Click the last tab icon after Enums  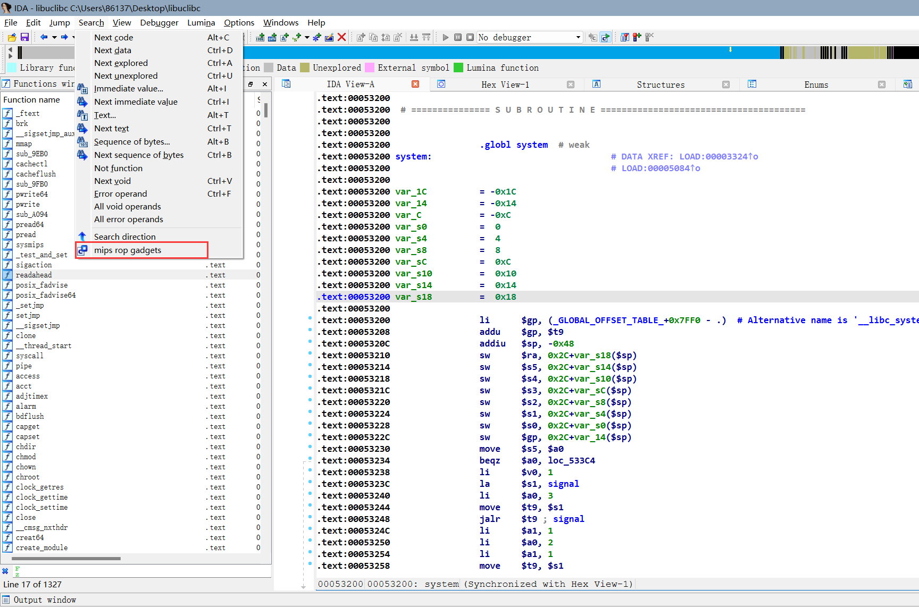907,84
